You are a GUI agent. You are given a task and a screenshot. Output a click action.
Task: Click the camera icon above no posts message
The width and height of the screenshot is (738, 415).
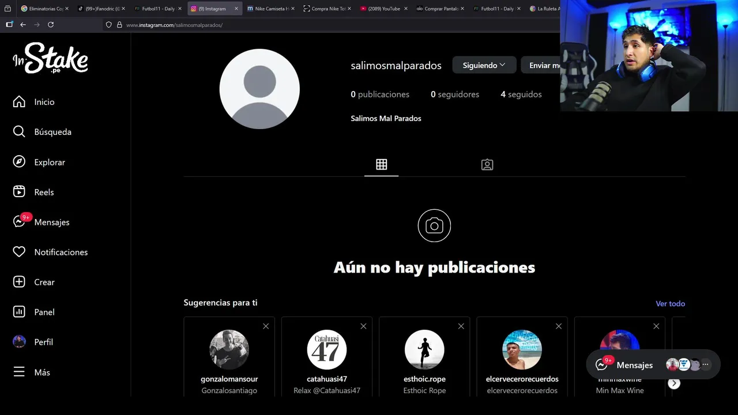[434, 225]
